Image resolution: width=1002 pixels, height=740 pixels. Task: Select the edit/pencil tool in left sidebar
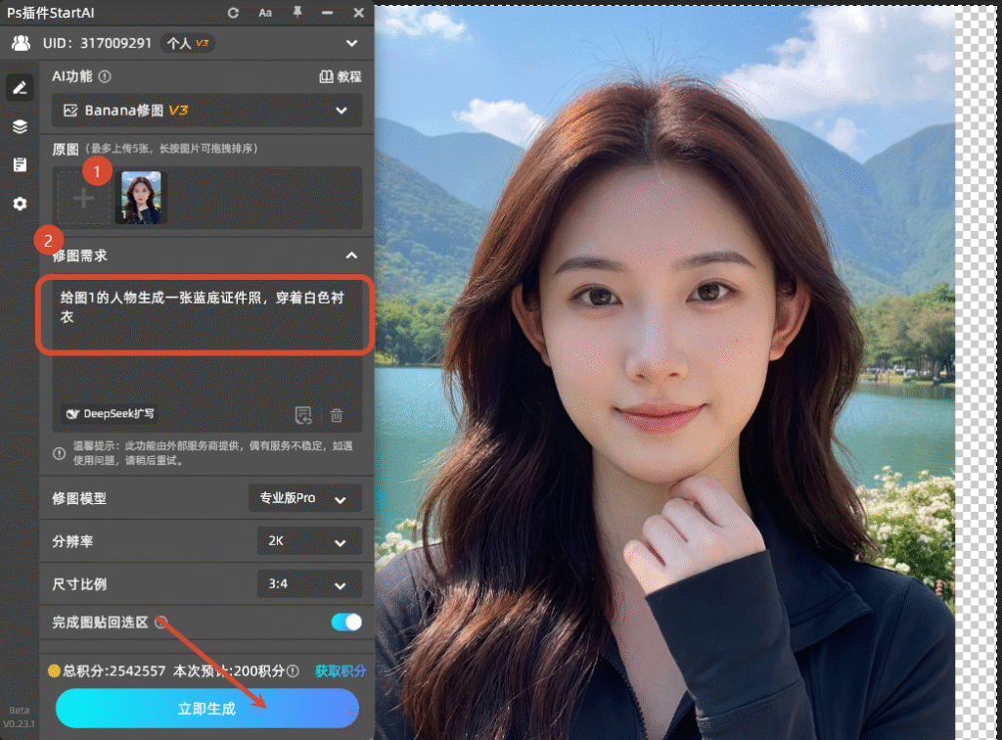coord(20,87)
